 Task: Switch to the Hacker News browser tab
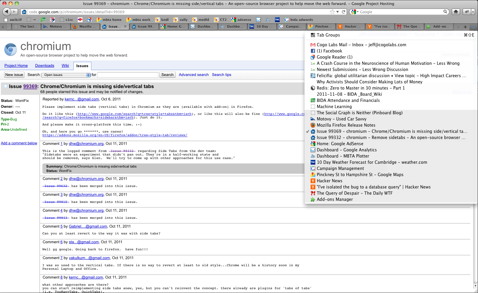pyautogui.click(x=350, y=27)
